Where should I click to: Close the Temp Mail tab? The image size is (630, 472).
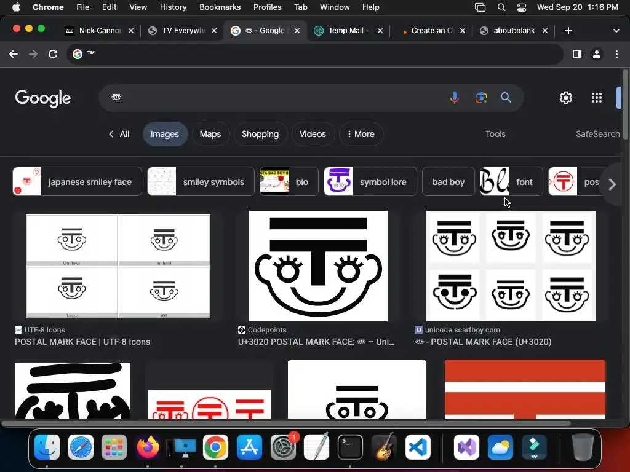(380, 31)
